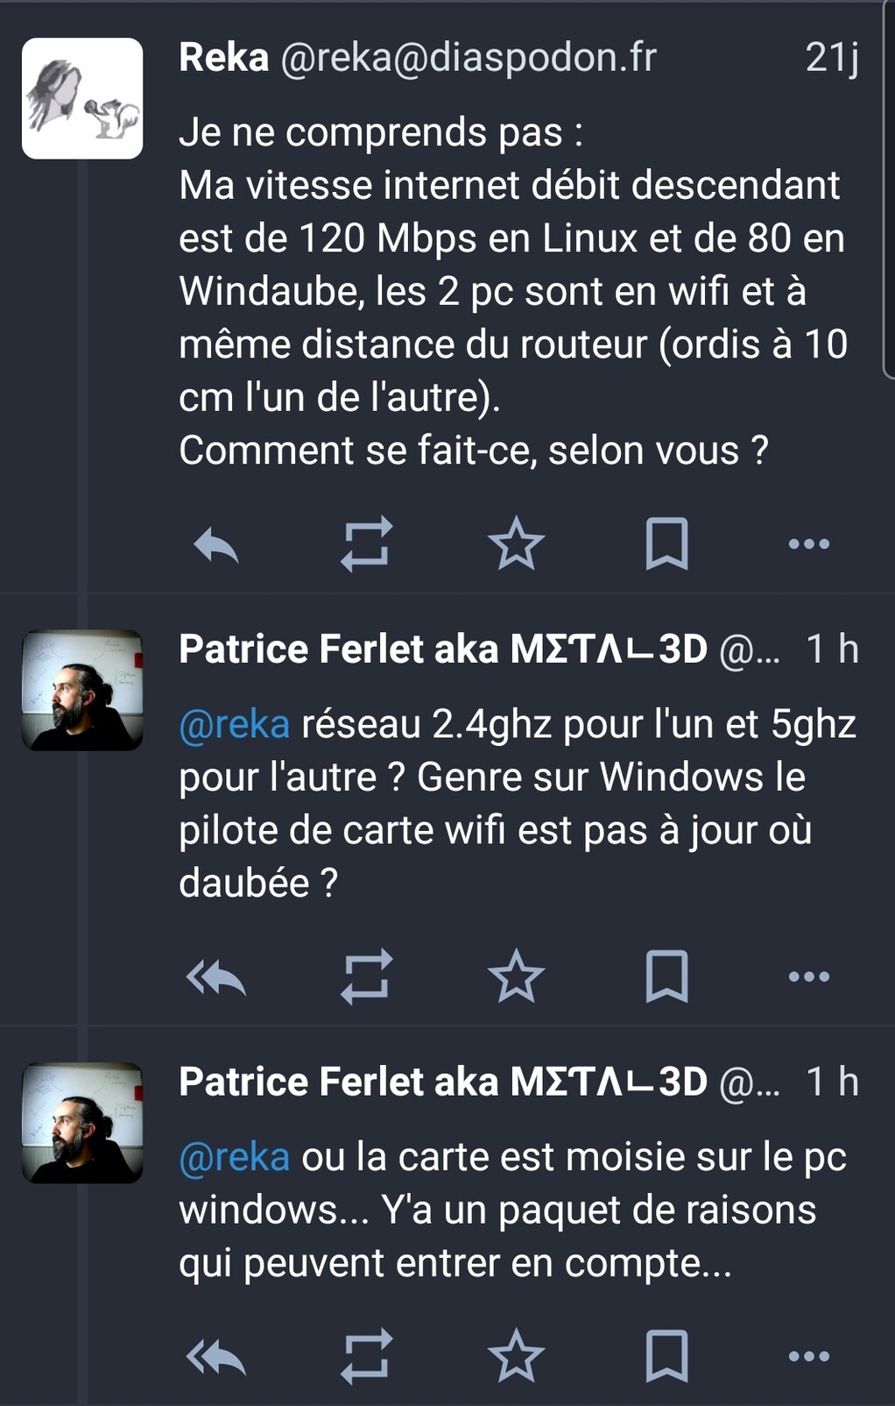
Task: Open the @reka@diaspodon.fr account handle
Action: pos(469,58)
